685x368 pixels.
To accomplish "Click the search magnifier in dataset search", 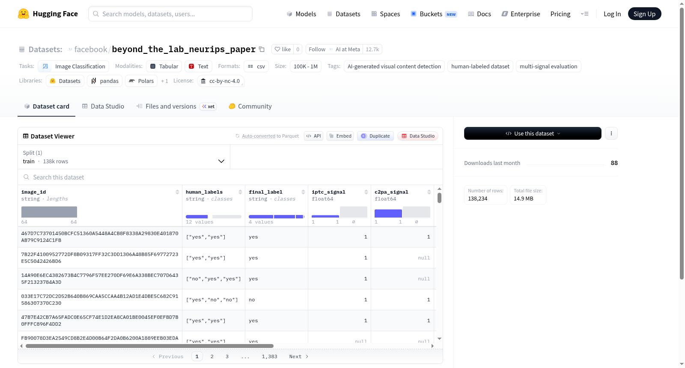I will [x=27, y=177].
